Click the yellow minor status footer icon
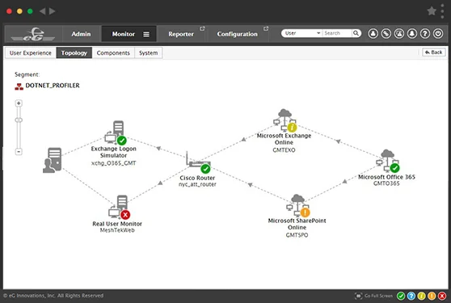This screenshot has width=451, height=303. coord(421,296)
